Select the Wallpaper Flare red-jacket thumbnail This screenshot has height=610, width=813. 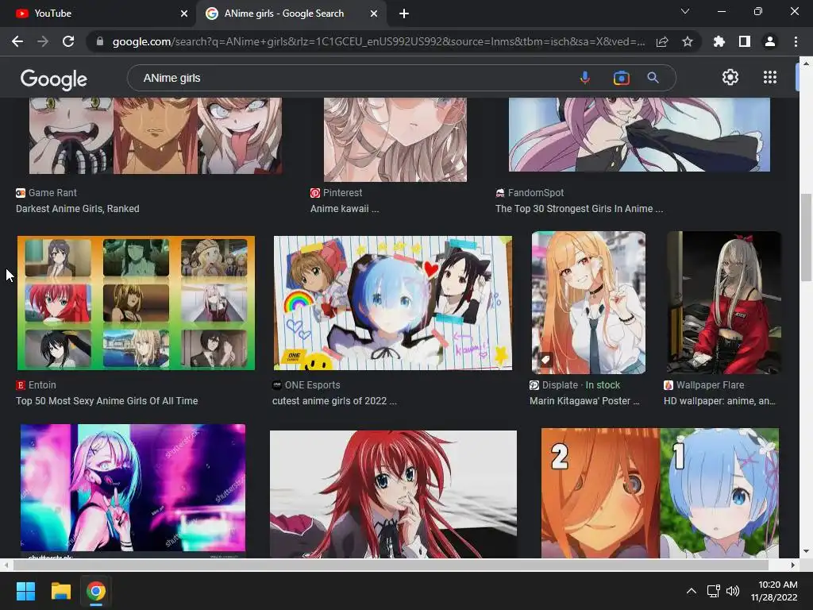coord(724,303)
